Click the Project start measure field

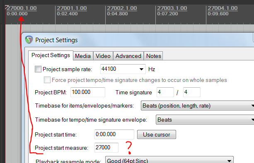[106, 147]
